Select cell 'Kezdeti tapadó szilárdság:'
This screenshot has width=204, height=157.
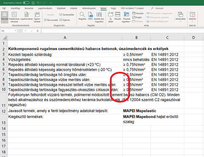click(65, 54)
